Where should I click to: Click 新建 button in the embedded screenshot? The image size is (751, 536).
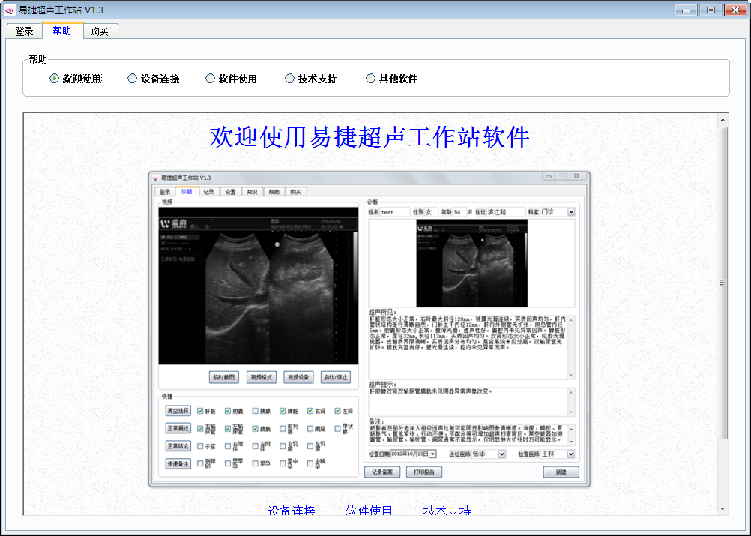pyautogui.click(x=561, y=472)
